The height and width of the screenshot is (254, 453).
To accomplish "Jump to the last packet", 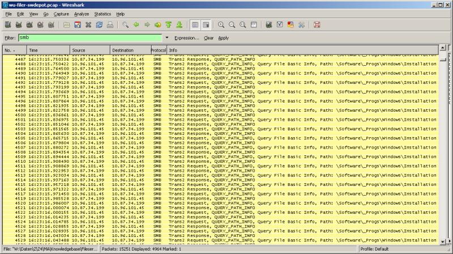I will [180, 25].
